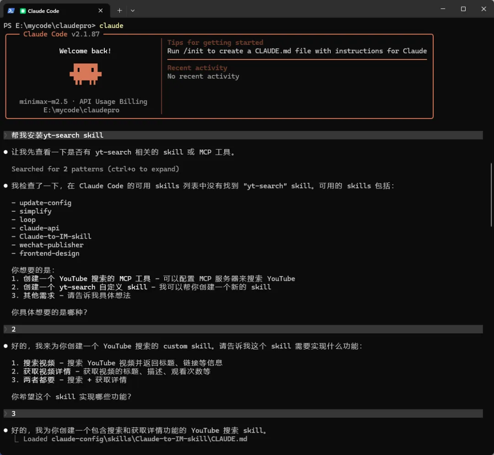This screenshot has height=455, width=494.
Task: Open a new terminal tab with the plus button
Action: 119,11
